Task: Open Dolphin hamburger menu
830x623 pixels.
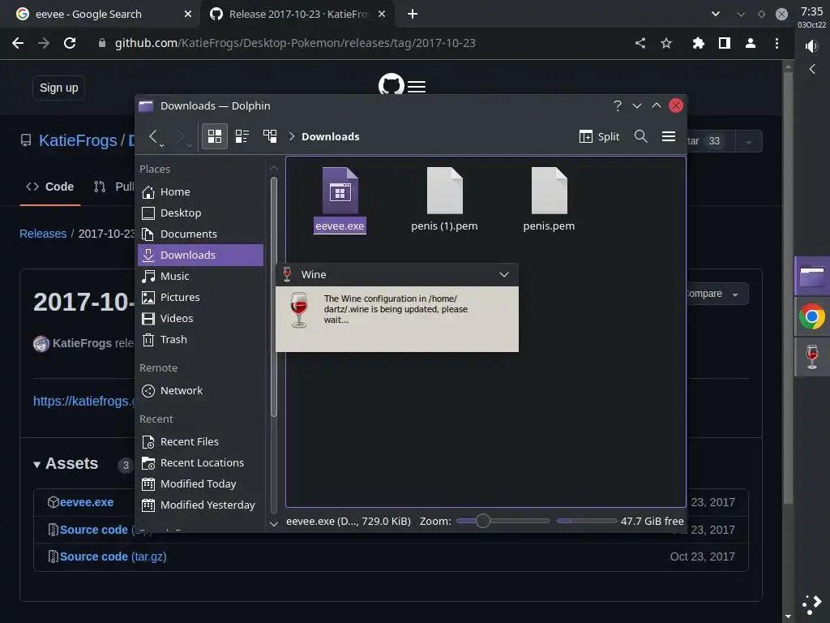Action: (x=669, y=136)
